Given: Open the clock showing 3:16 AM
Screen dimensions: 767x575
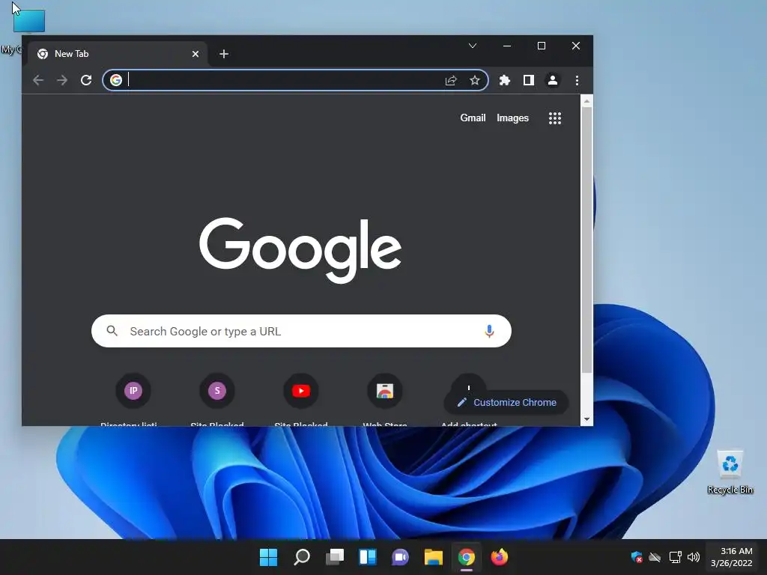Looking at the screenshot, I should [x=732, y=557].
